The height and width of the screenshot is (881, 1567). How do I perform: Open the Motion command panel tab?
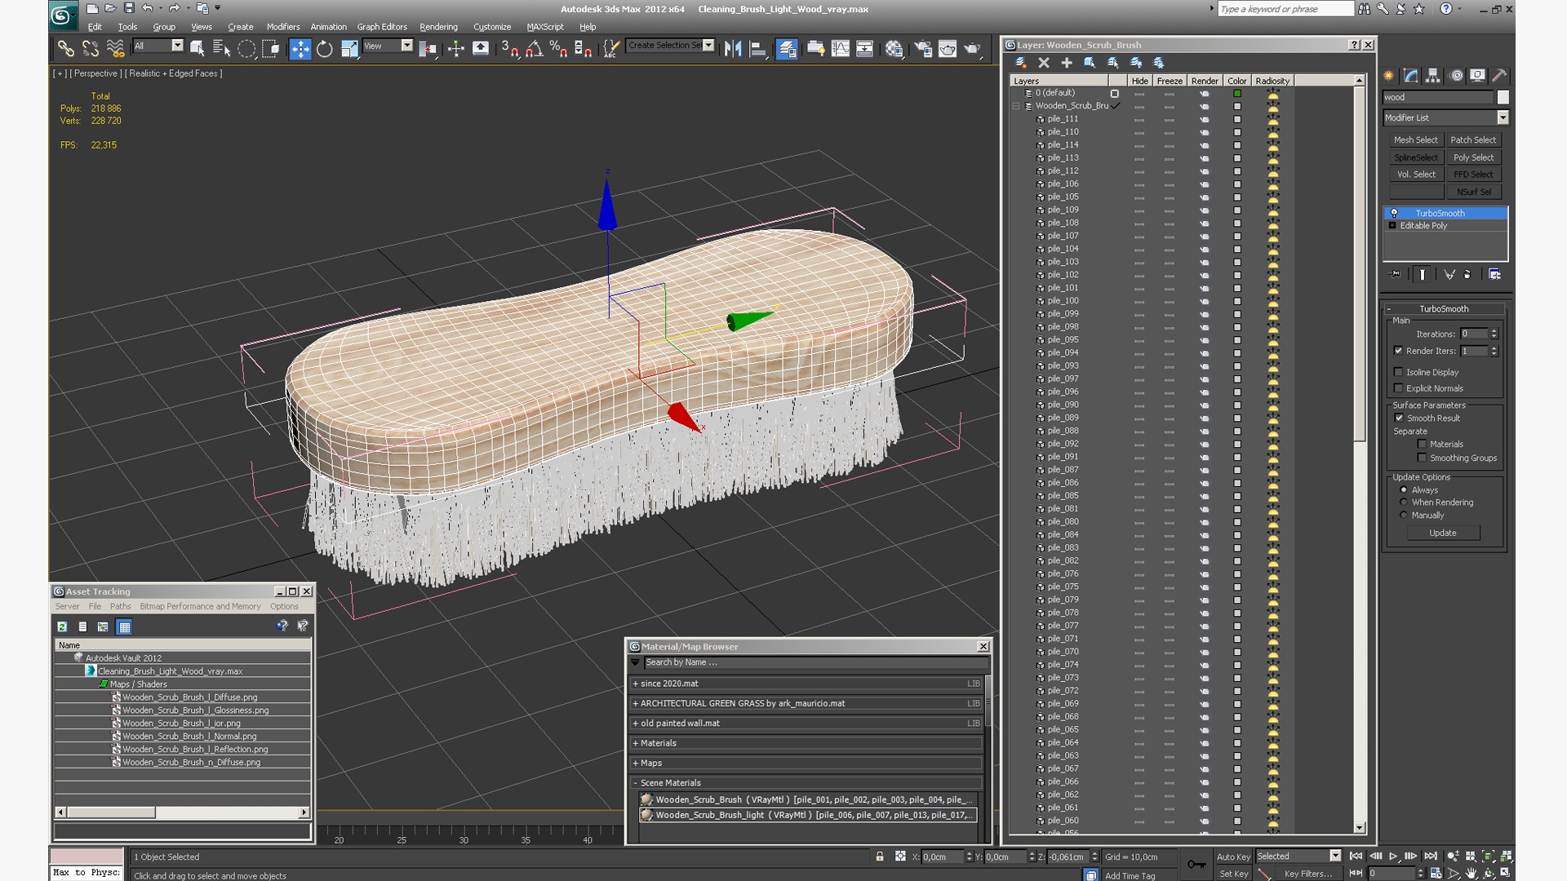pyautogui.click(x=1456, y=75)
